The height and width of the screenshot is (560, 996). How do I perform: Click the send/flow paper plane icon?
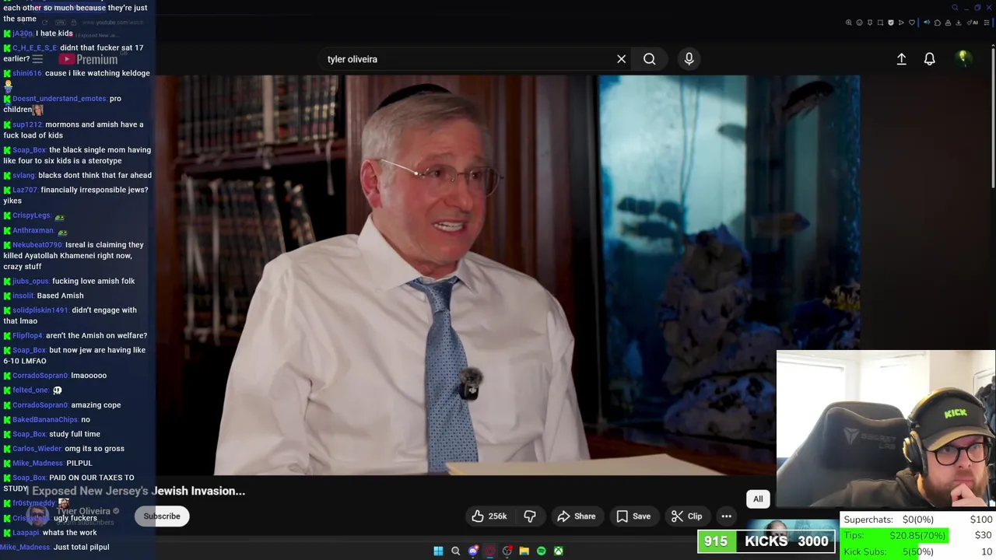(901, 23)
